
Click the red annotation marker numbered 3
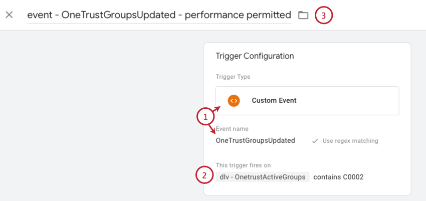pos(323,16)
